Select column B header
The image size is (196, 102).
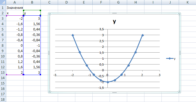point(32,2)
